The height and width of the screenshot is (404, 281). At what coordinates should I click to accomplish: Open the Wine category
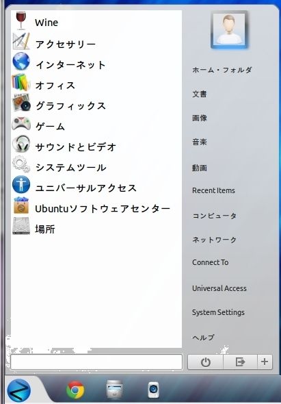pos(46,23)
